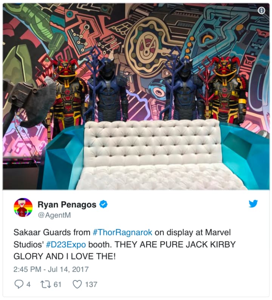Click the 61 retweets count

(57, 284)
